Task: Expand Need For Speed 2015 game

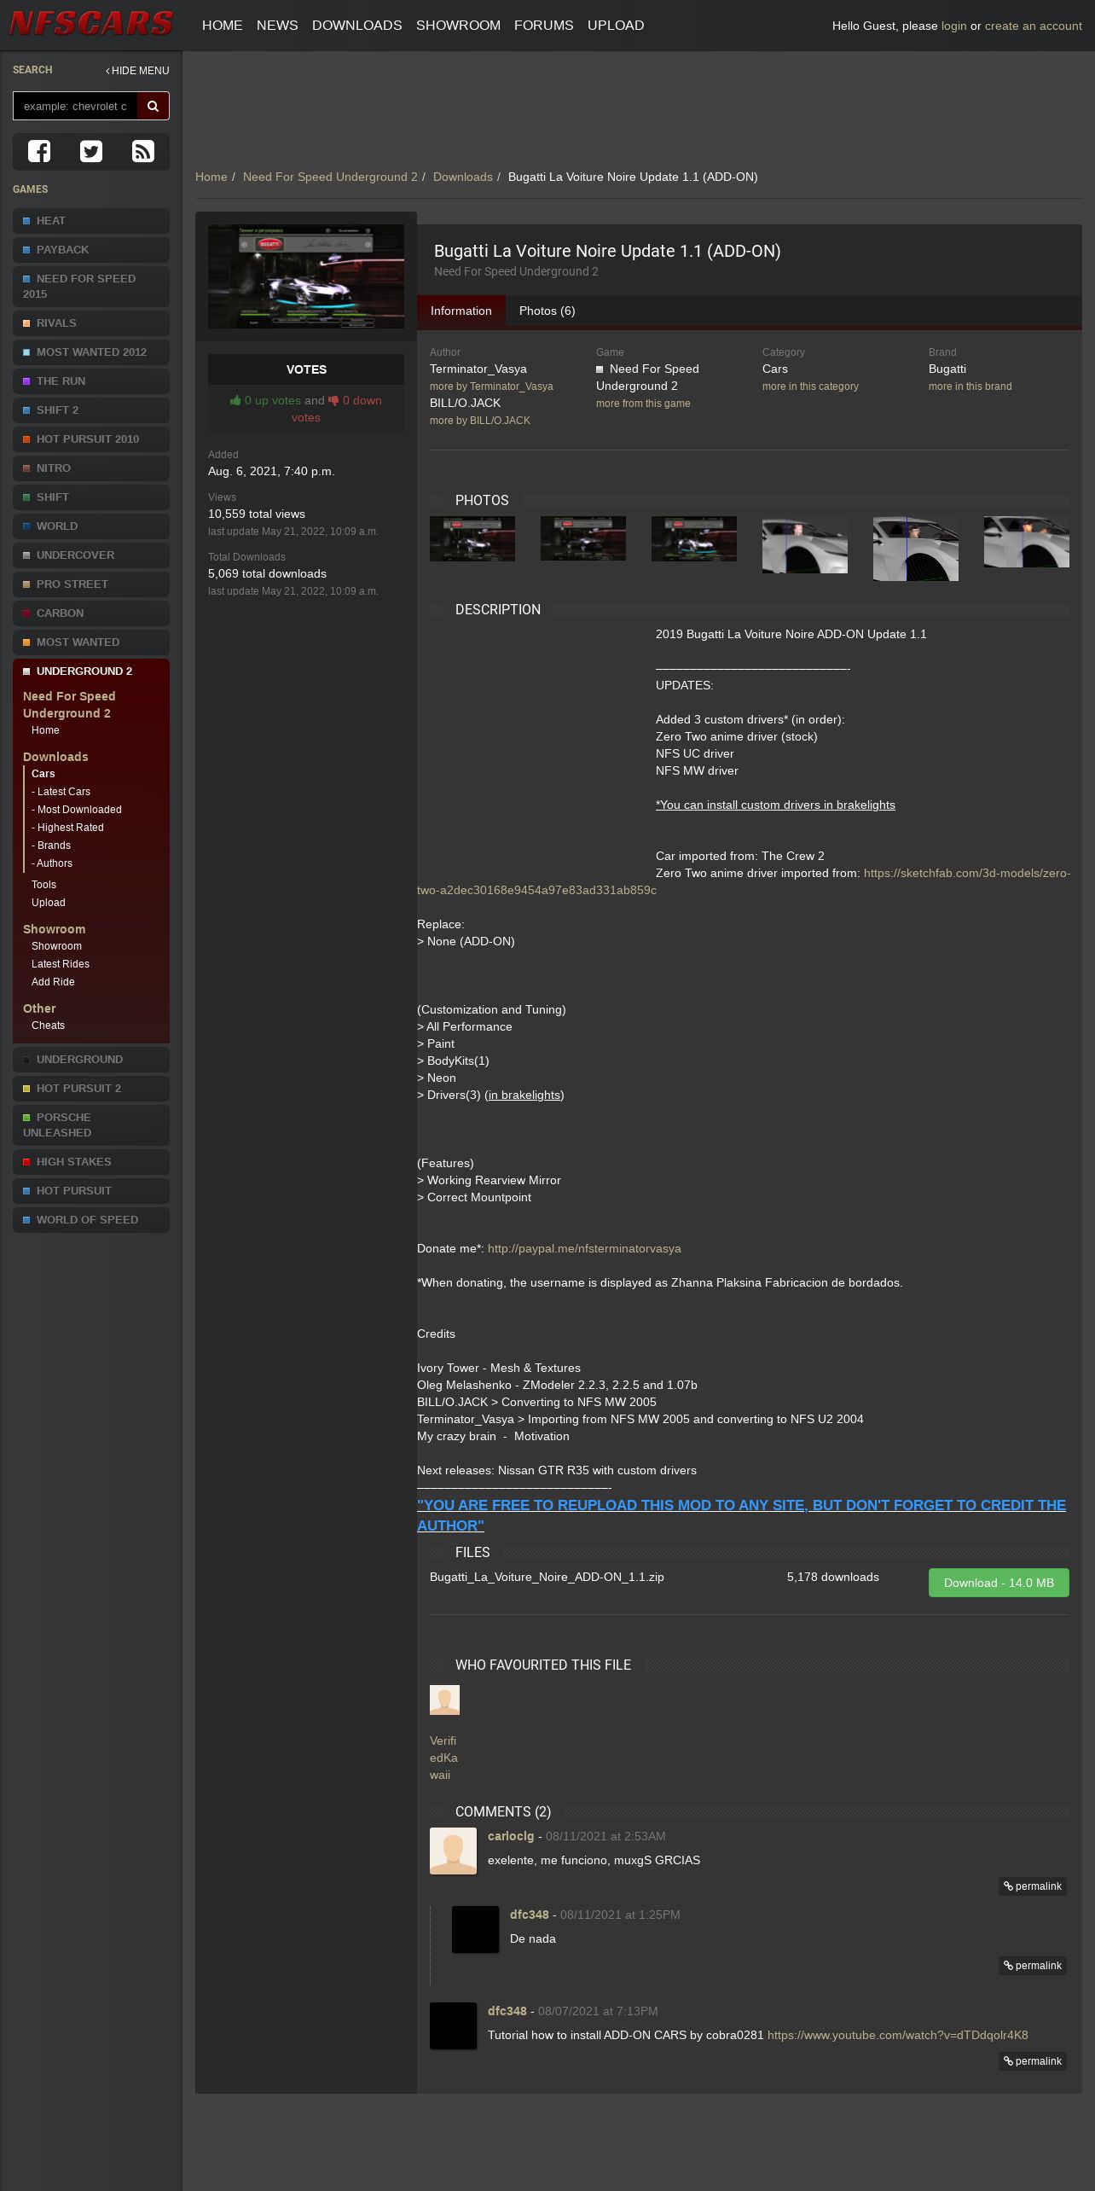Action: [91, 287]
